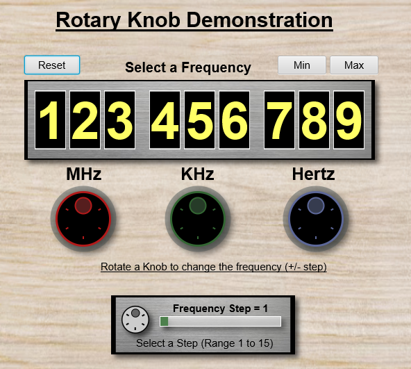Click the display digit showing 4
This screenshot has height=369, width=411.
pos(165,120)
